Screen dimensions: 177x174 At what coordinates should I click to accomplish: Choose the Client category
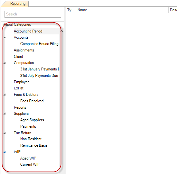coord(18,57)
